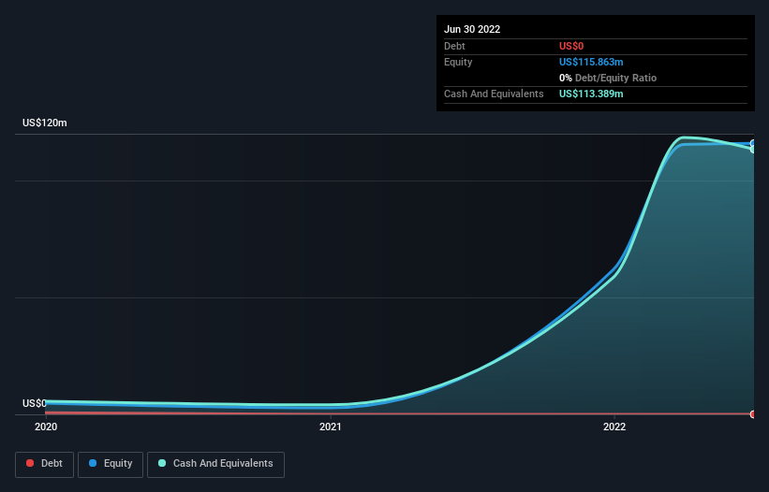Click the 2021 x-axis label
The height and width of the screenshot is (492, 769).
[x=330, y=427]
